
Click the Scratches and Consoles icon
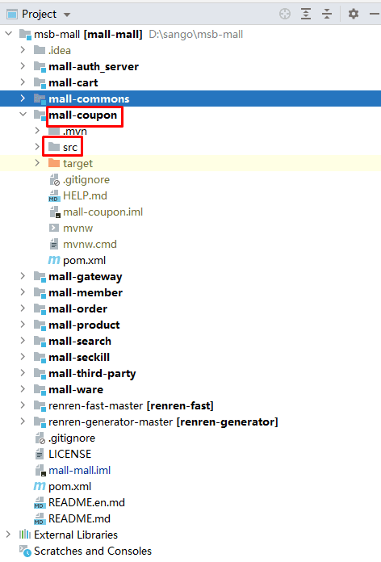click(25, 551)
